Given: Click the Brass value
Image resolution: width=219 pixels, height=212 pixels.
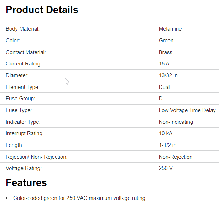Looking at the screenshot, I should pyautogui.click(x=165, y=52).
